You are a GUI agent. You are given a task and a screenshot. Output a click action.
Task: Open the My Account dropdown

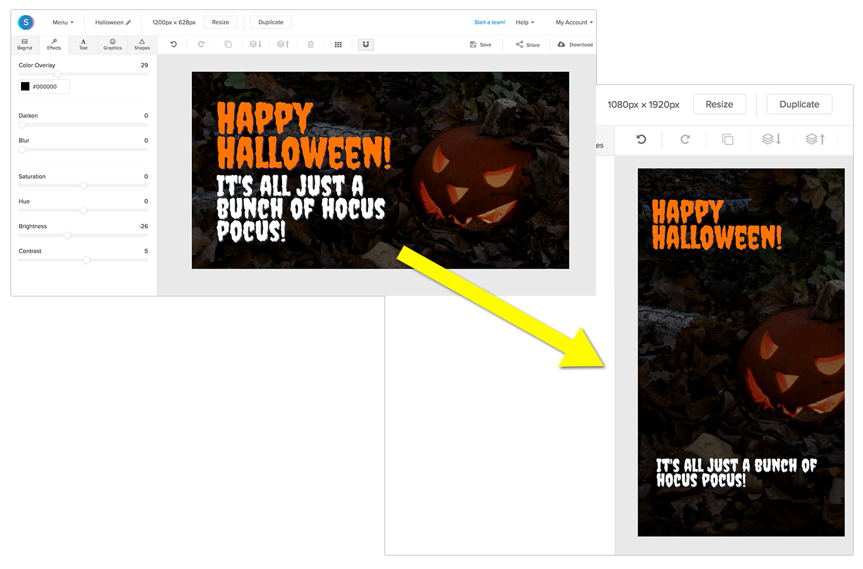coord(574,22)
